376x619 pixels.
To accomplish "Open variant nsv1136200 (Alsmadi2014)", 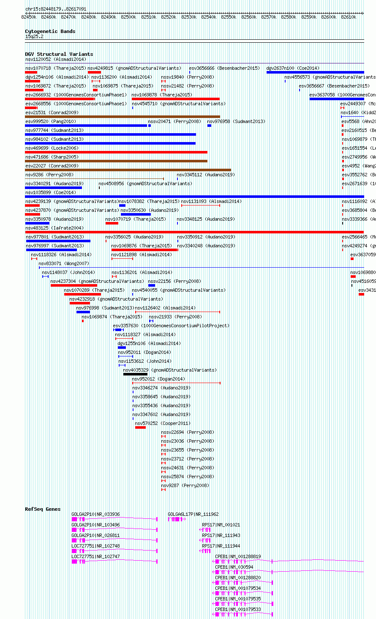I will tap(122, 77).
